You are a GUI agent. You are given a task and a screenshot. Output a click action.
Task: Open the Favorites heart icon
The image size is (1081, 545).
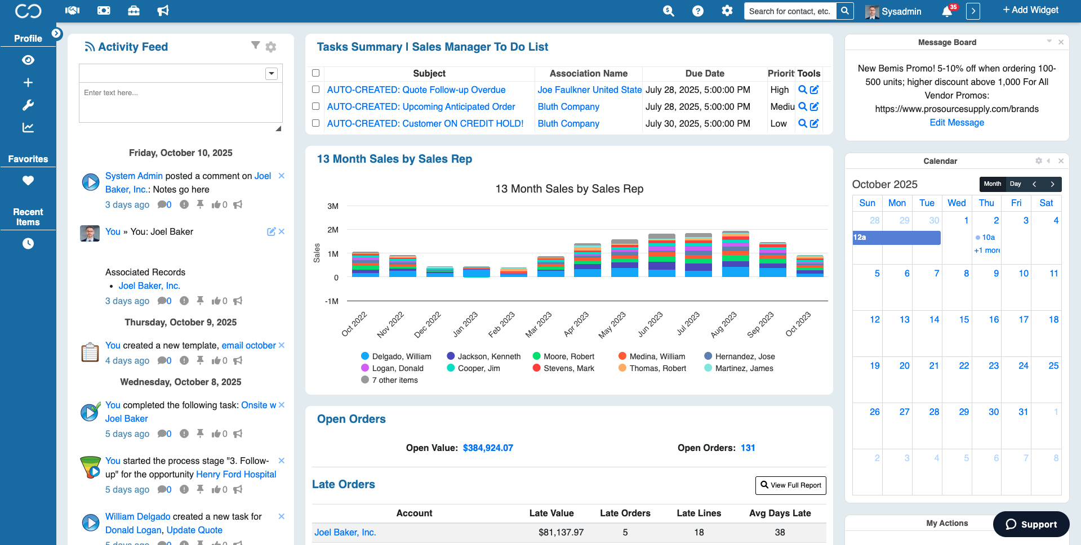tap(28, 181)
